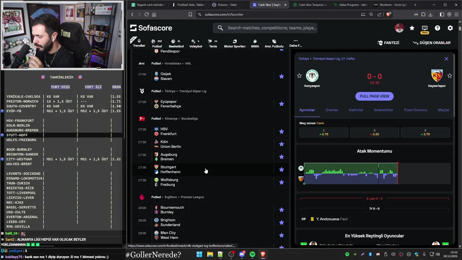462x260 pixels.
Task: Open the Trendyol Süper Lig league link
Action: point(334,58)
